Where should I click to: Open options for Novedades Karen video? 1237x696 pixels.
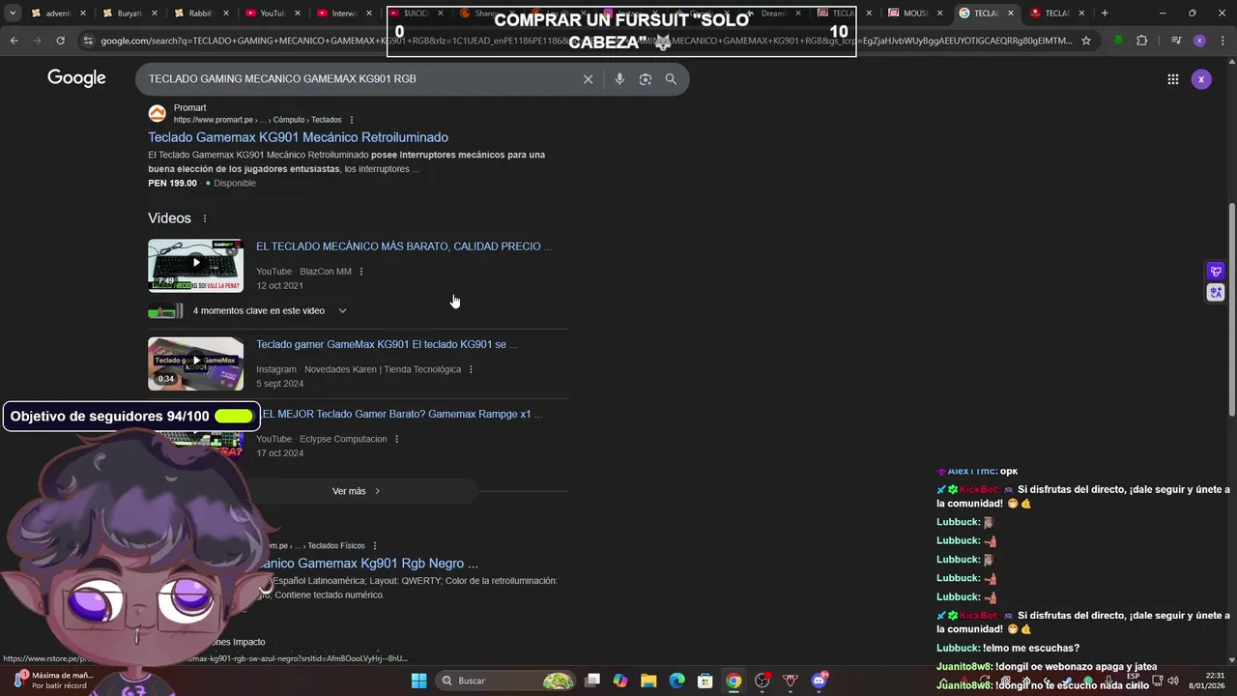[471, 369]
